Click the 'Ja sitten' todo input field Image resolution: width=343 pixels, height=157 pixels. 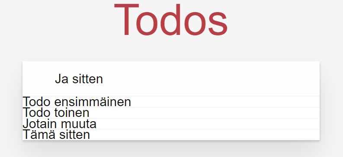171,79
